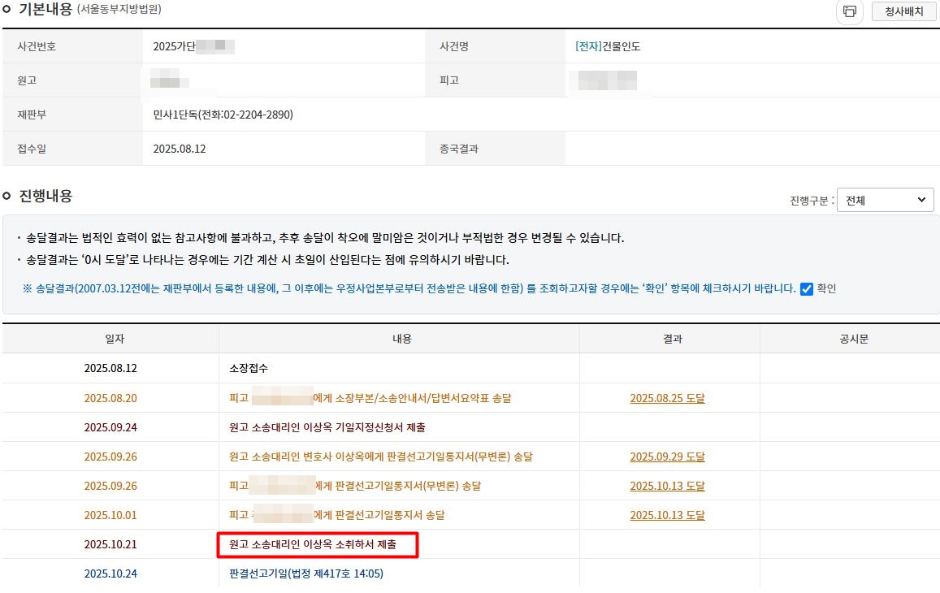Toggle the 확인 checkbox for delivery results

coord(807,288)
